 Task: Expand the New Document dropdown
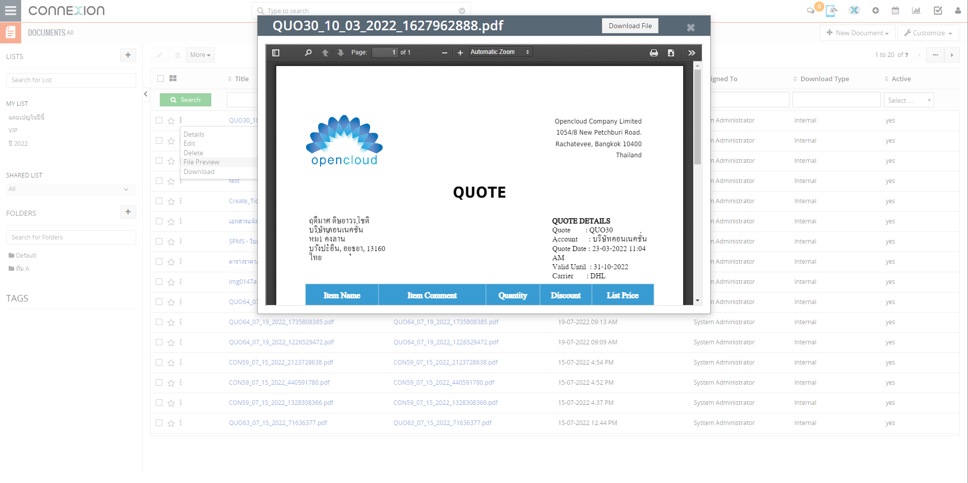(x=858, y=33)
